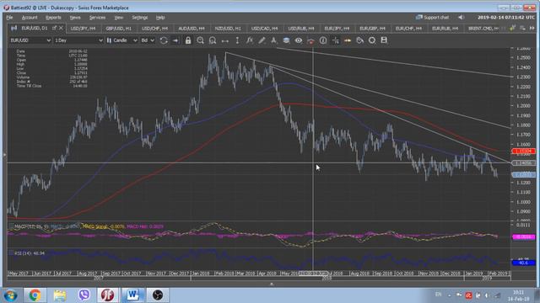Open the Reports menu
The width and height of the screenshot is (540, 303).
click(x=53, y=18)
